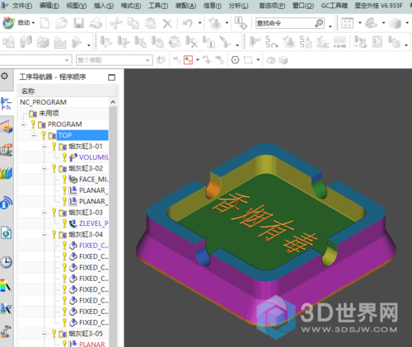Collapse the PROGRAM tree node
The height and width of the screenshot is (347, 412).
tap(23, 124)
